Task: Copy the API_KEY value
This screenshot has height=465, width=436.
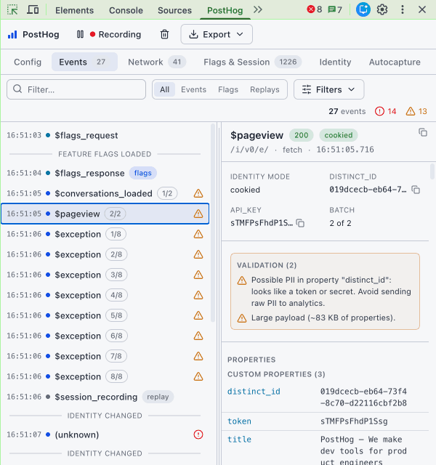Action: (x=300, y=223)
